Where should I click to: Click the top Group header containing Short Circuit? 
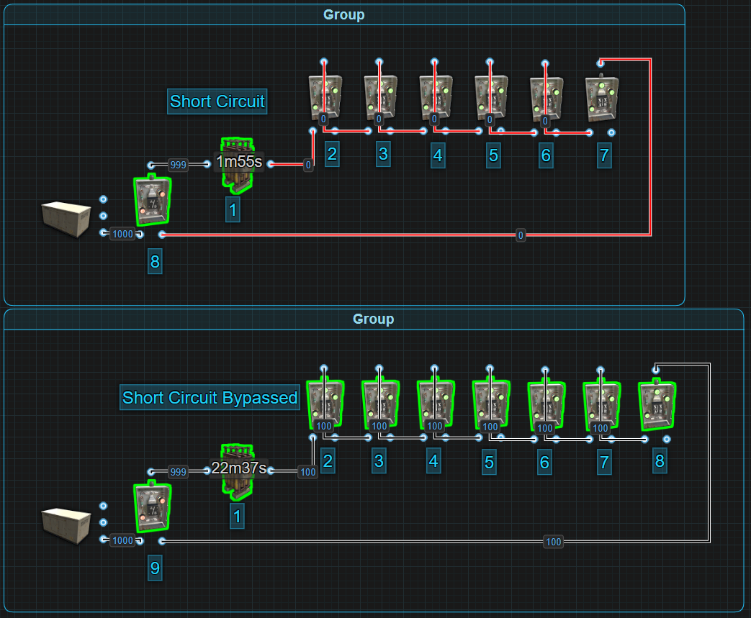(343, 14)
